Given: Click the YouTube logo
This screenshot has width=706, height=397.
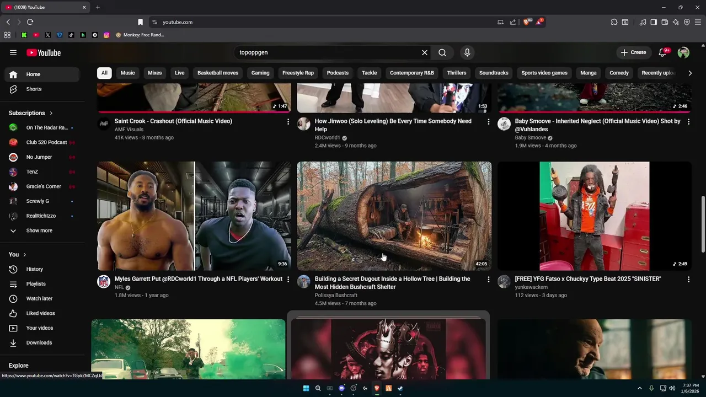Looking at the screenshot, I should tap(44, 52).
